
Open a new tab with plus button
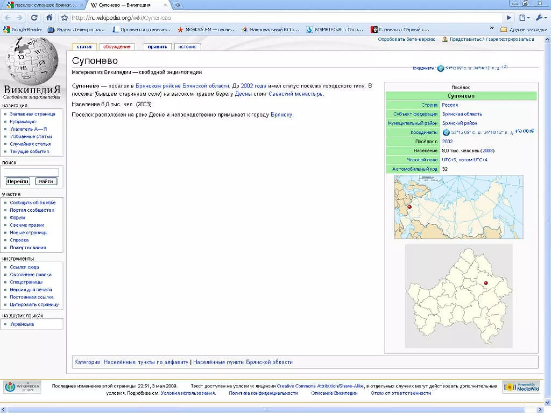pos(178,5)
